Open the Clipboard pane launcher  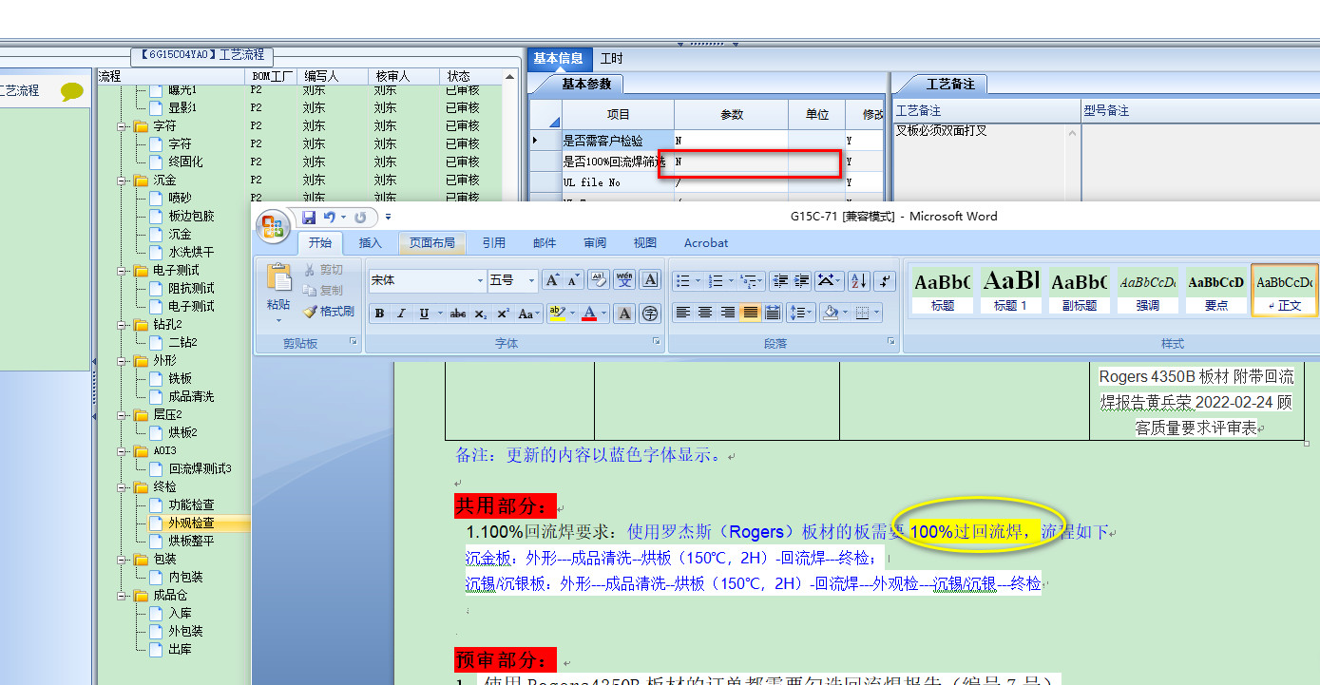pos(354,341)
